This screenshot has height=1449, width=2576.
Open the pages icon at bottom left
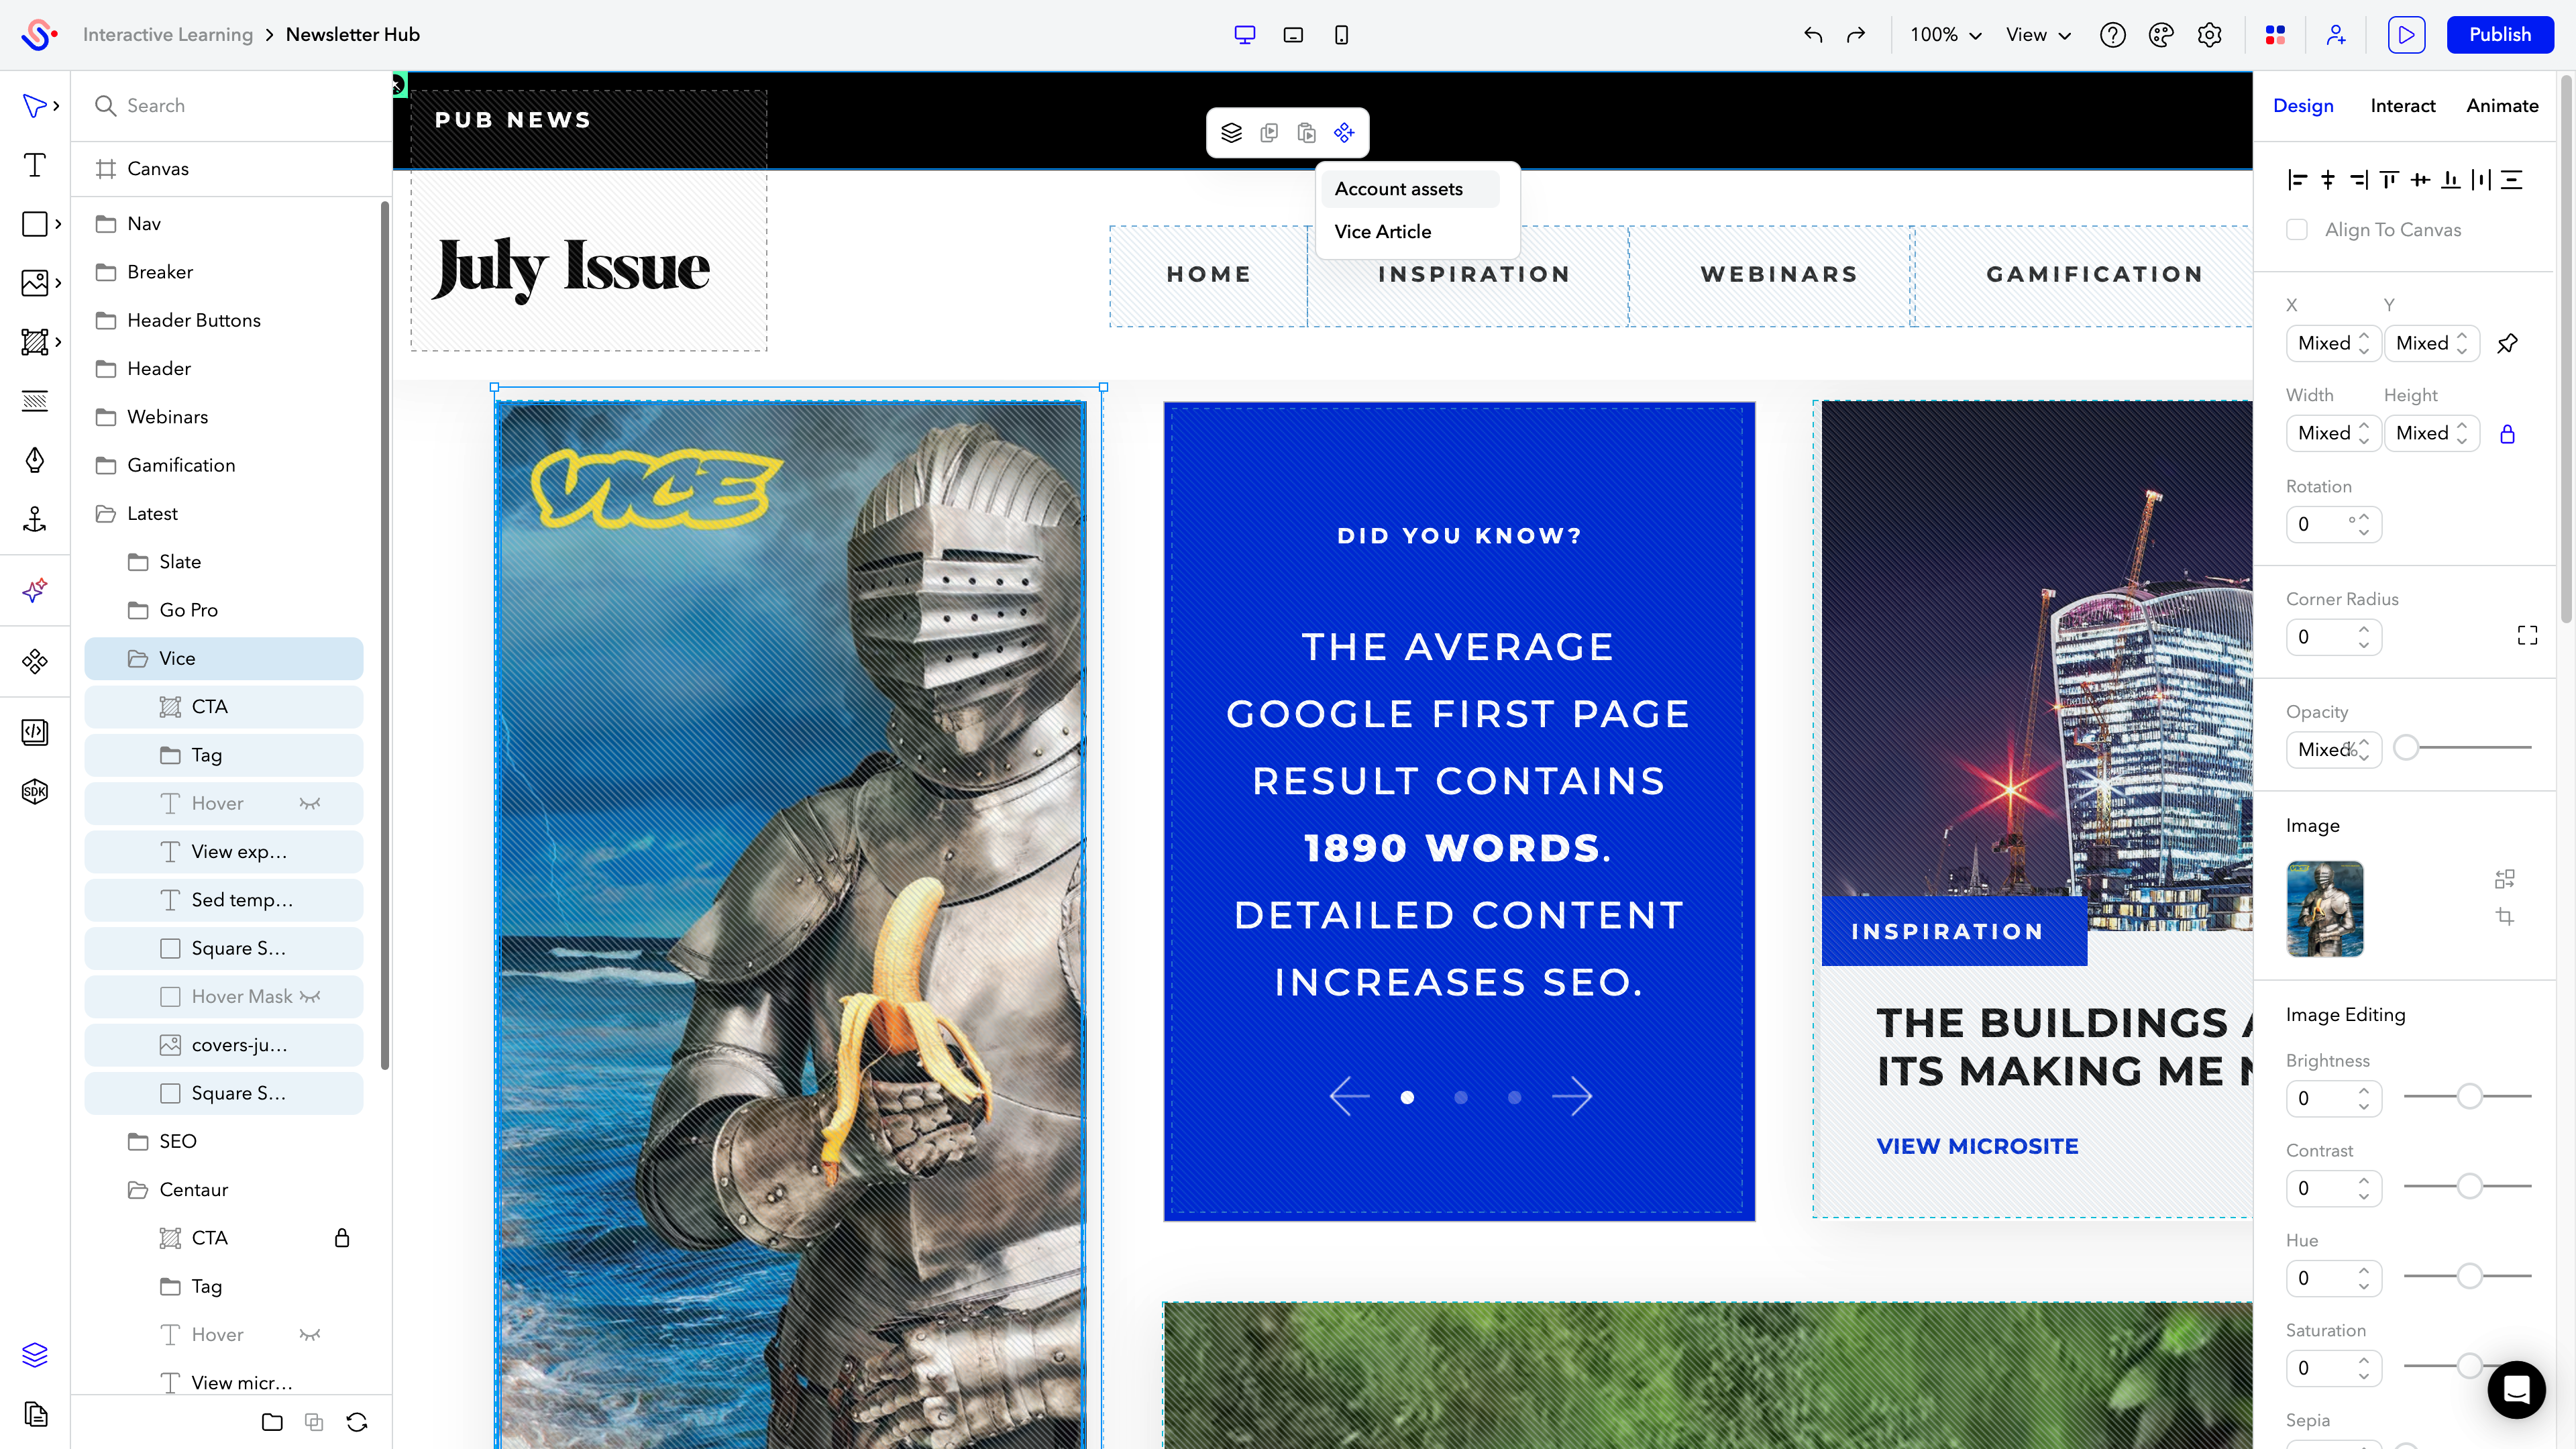[x=34, y=1414]
